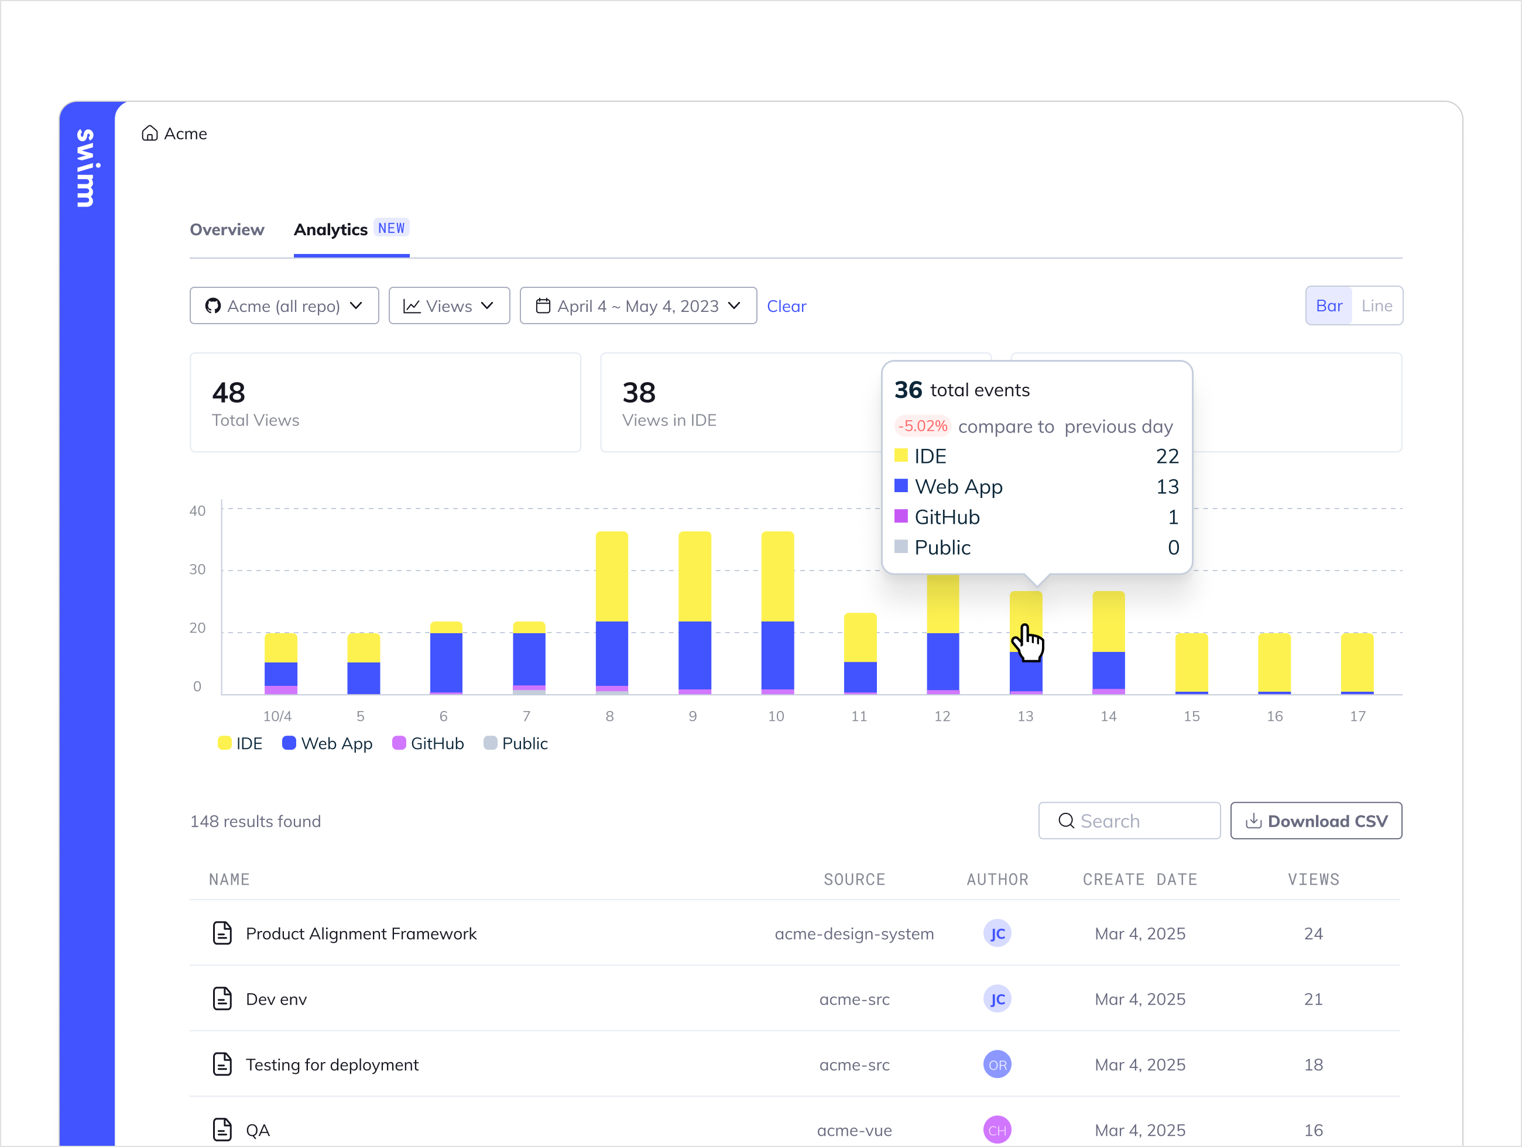1522x1147 pixels.
Task: Switch to the Overview tab
Action: 227,229
